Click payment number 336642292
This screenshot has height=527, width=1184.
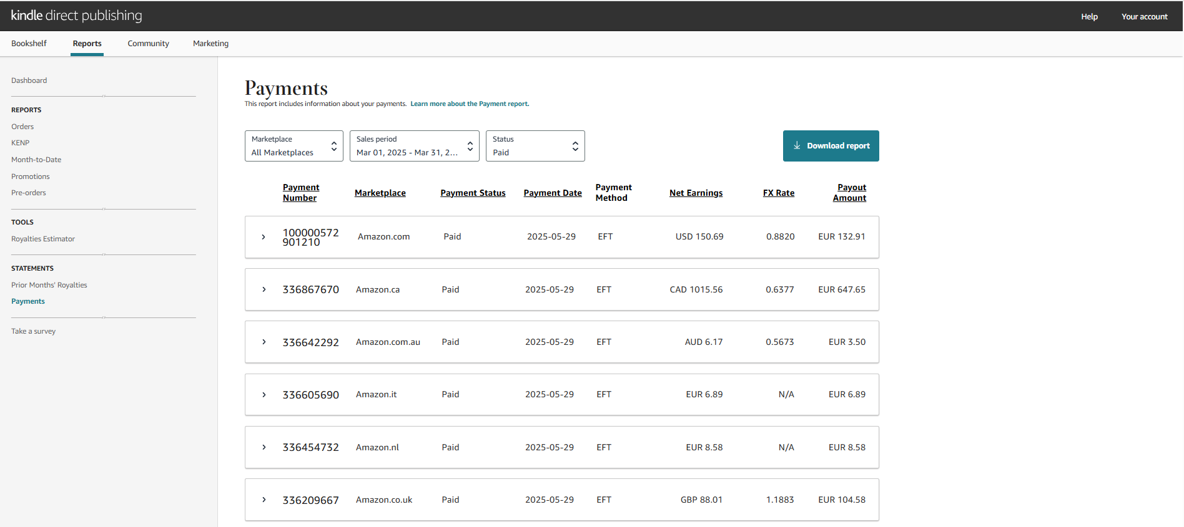[x=310, y=342]
